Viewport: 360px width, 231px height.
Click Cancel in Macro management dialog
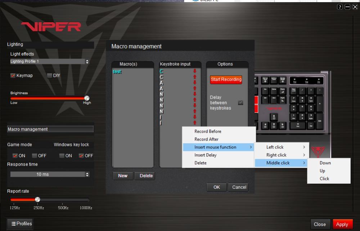coord(239,187)
